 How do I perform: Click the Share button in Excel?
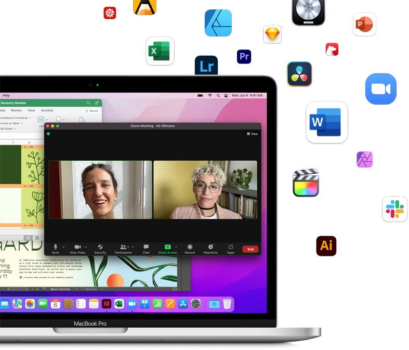[x=91, y=111]
